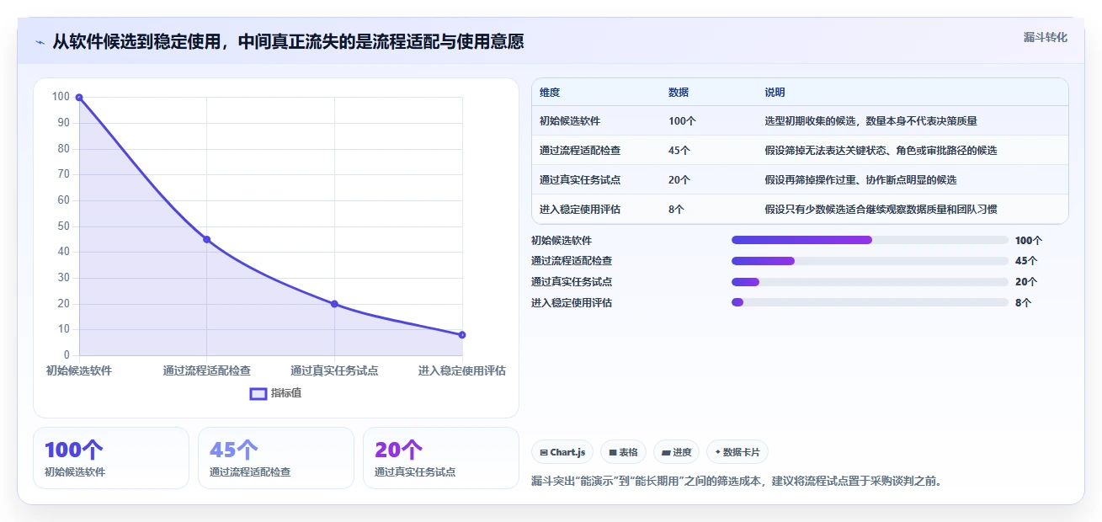Click the 数据 table column header
The width and height of the screenshot is (1102, 522).
click(679, 93)
